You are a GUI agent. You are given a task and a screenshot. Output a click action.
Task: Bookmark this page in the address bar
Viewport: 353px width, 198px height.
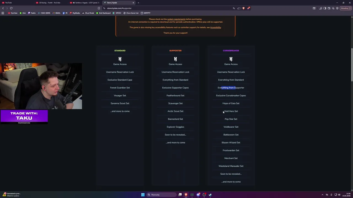pos(99,8)
